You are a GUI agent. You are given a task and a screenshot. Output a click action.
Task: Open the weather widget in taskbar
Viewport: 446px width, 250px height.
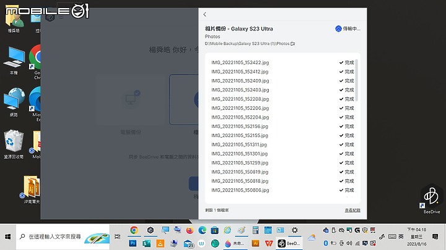(312, 237)
